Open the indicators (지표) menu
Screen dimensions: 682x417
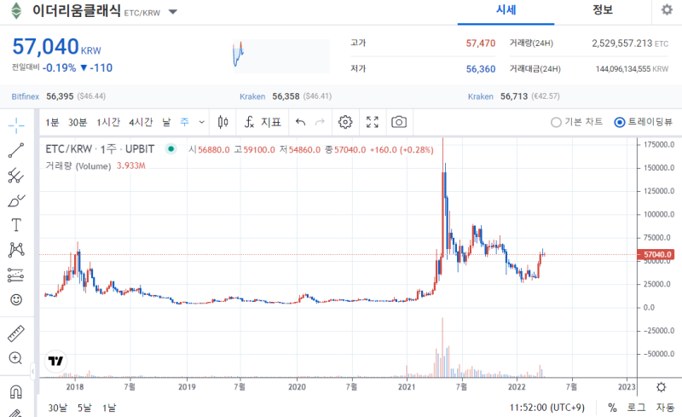tap(263, 122)
